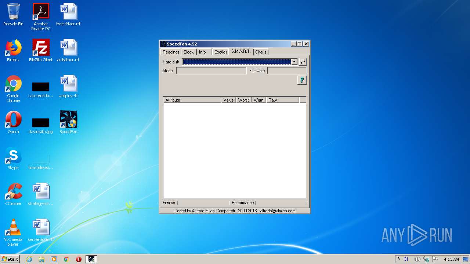
Task: Open the SpeedFan desktop shortcut
Action: click(68, 122)
